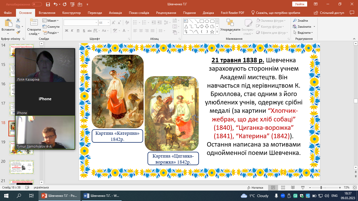Click the Знайти find button
The image size is (358, 201).
pos(300,21)
